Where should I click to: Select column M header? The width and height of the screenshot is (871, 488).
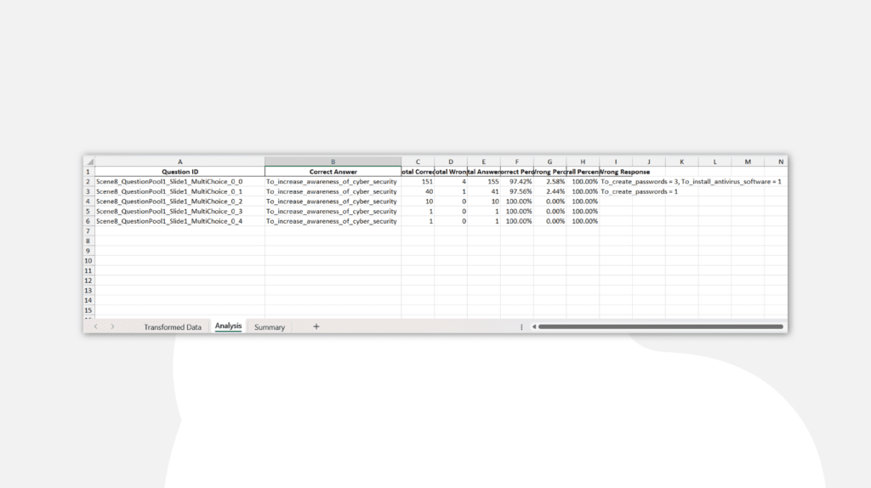click(748, 162)
